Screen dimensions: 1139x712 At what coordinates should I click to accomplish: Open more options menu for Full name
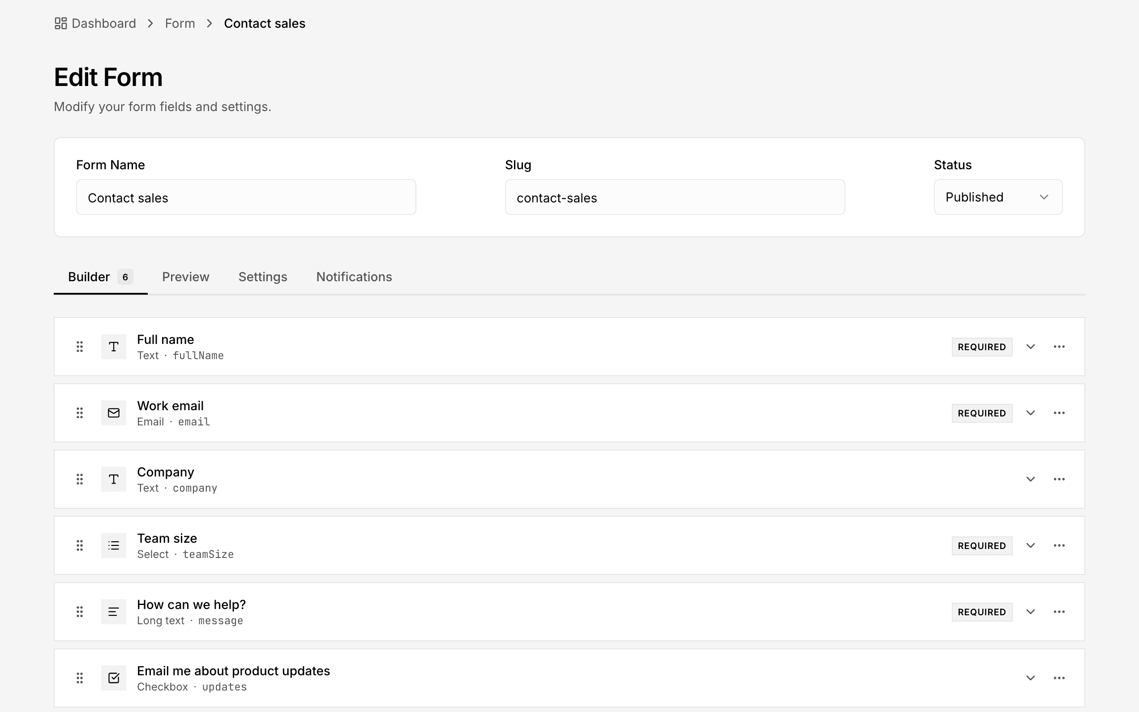[1059, 347]
